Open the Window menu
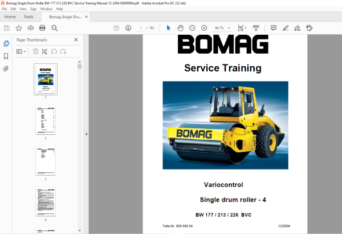 click(46, 9)
